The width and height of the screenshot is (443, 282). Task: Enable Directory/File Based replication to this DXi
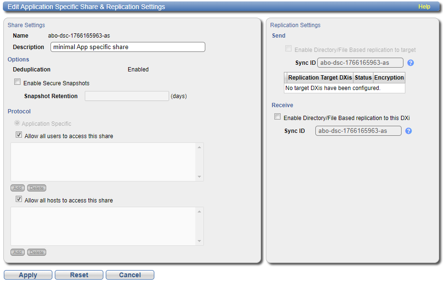tap(277, 117)
